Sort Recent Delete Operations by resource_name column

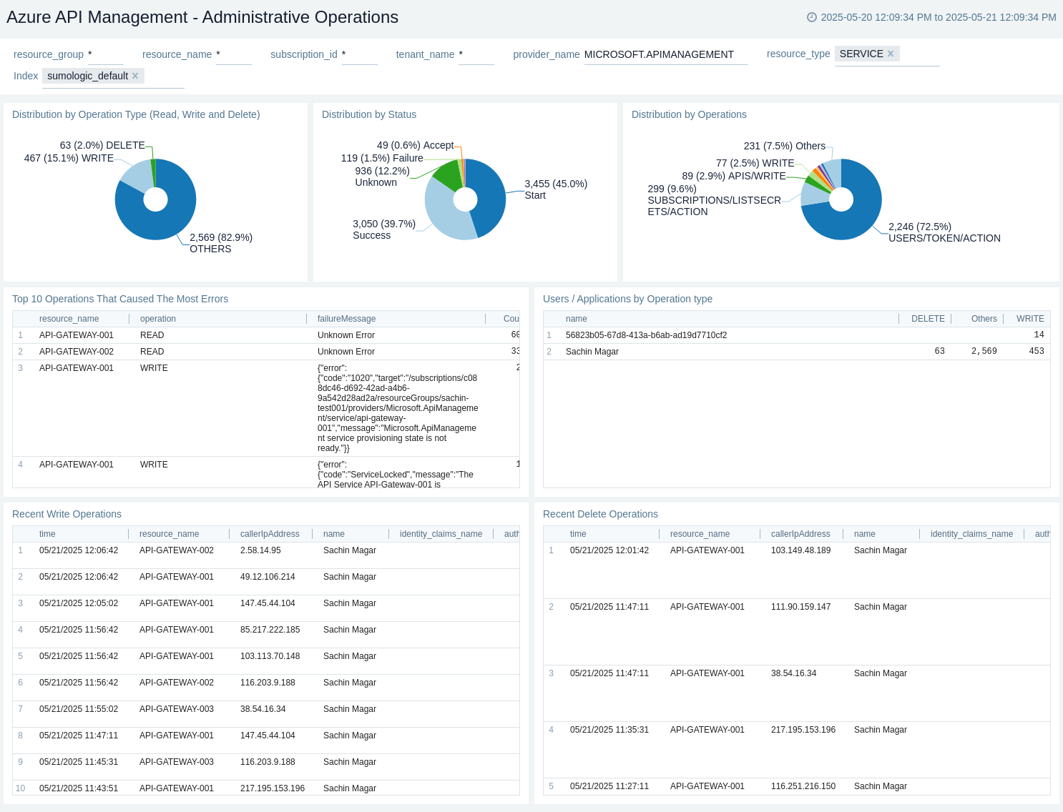(x=700, y=534)
